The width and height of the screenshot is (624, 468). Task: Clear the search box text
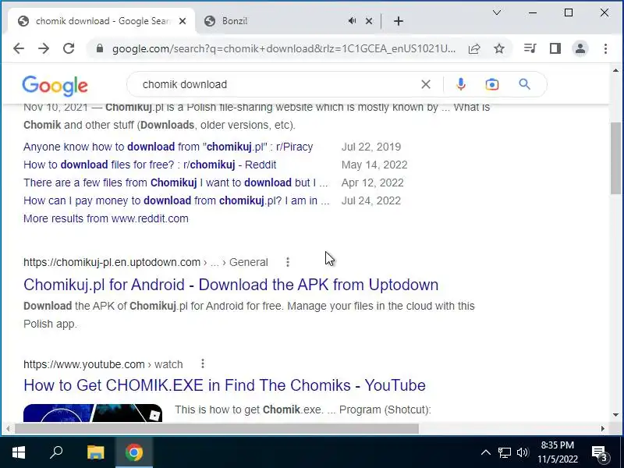[x=426, y=84]
